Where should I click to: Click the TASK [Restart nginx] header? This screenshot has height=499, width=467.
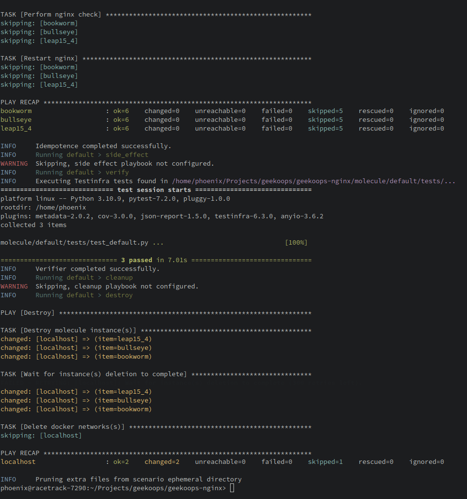coord(39,58)
